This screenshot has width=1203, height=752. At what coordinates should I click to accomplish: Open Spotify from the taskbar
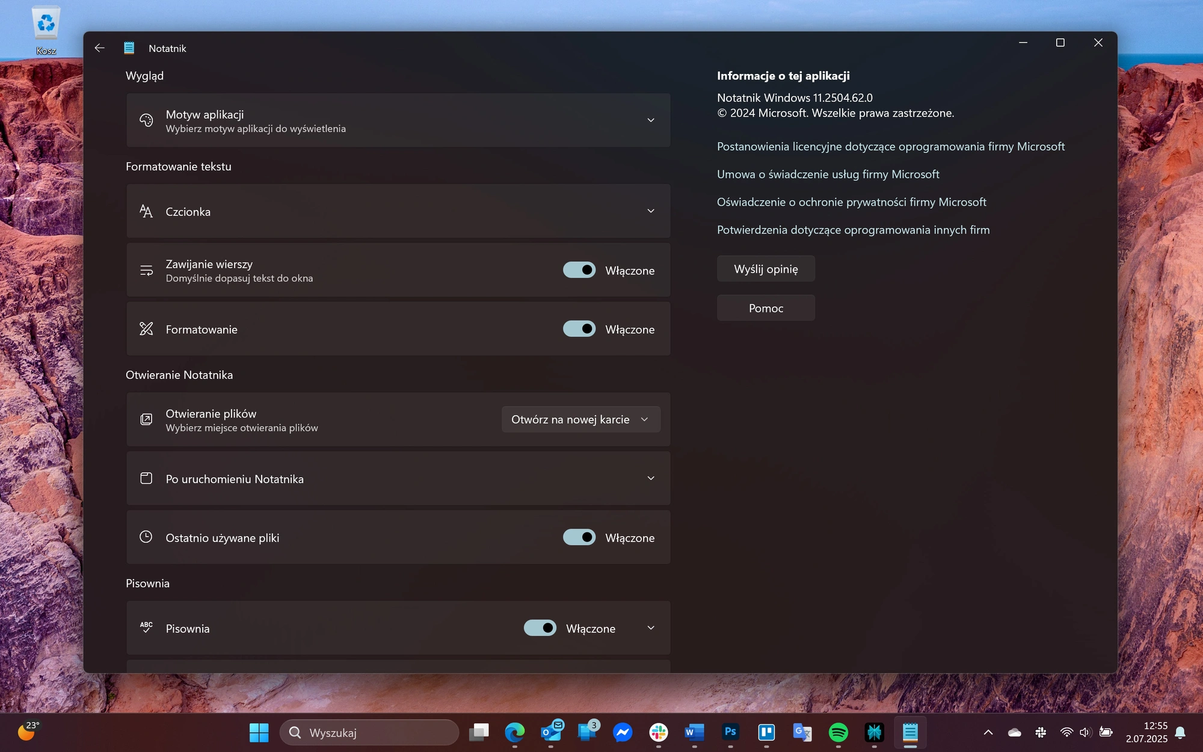pyautogui.click(x=838, y=732)
